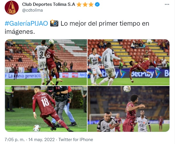
Task: Open bicycle kick photo
Action: pos(128,62)
